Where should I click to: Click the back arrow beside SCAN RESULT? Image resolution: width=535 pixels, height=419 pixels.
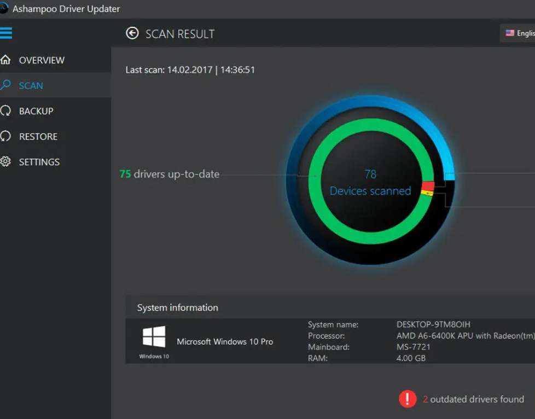pyautogui.click(x=132, y=33)
